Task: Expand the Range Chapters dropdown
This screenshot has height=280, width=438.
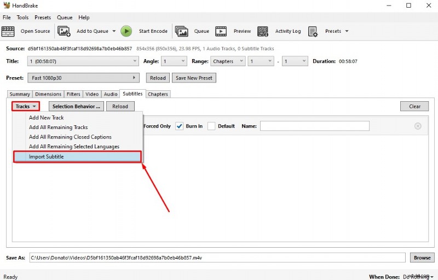Action: tap(227, 61)
